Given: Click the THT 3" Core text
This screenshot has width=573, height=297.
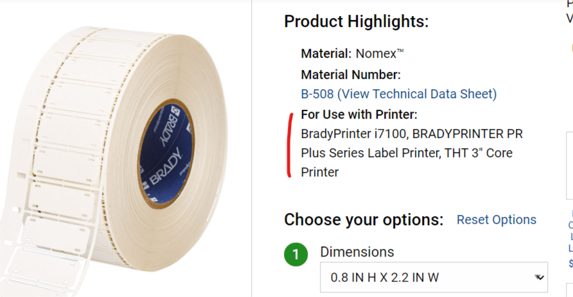Looking at the screenshot, I should [x=476, y=153].
